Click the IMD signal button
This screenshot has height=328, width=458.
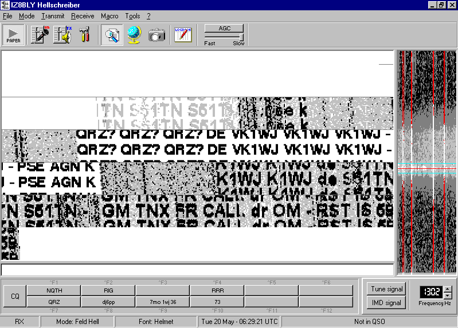point(386,303)
